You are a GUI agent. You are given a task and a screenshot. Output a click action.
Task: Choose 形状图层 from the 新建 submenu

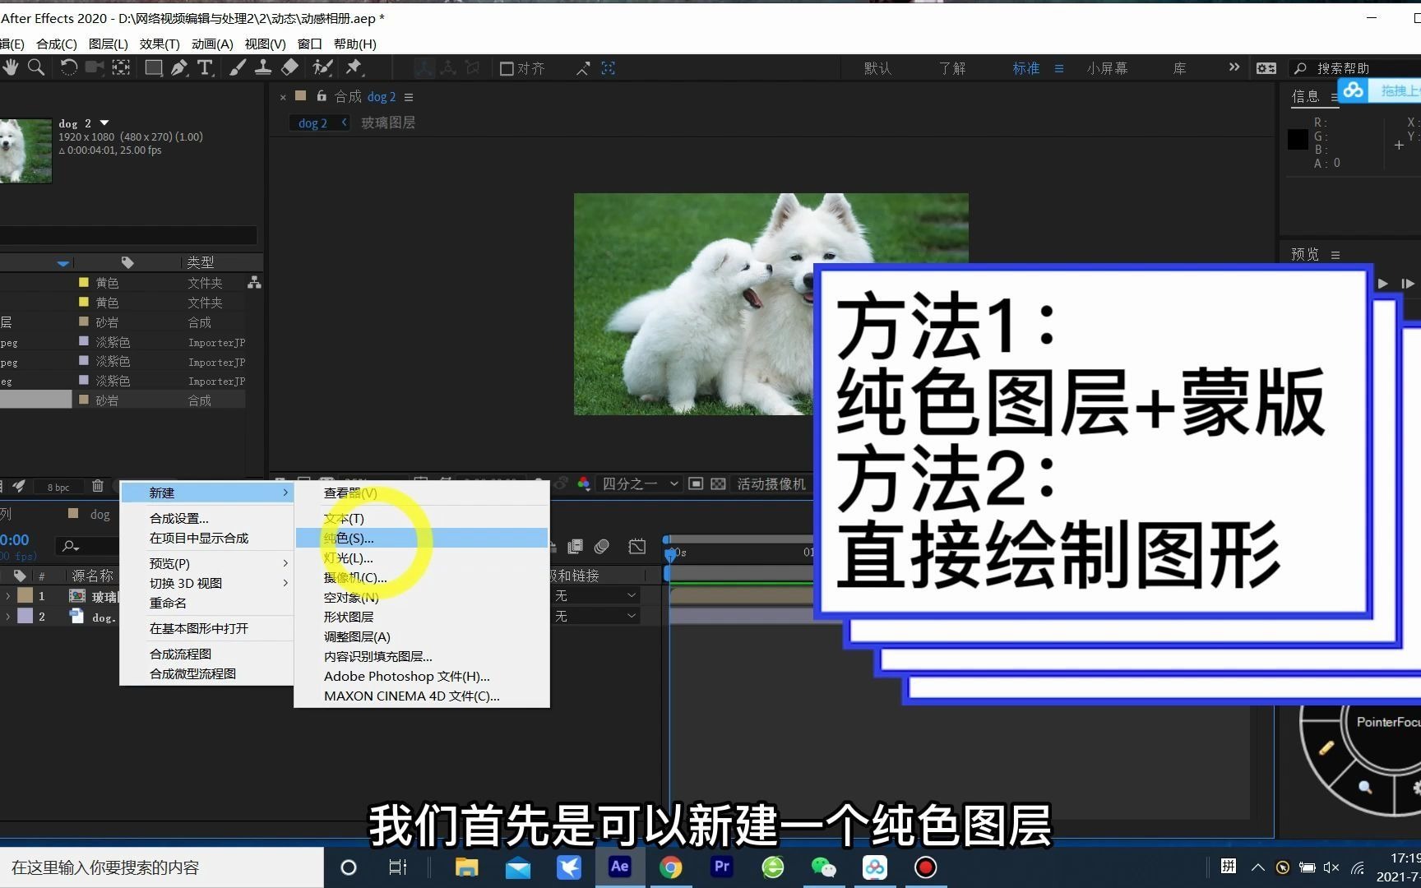coord(422,617)
